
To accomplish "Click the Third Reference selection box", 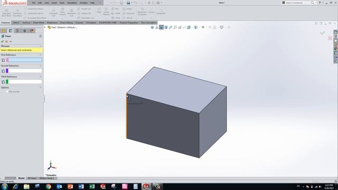I will click(x=25, y=82).
